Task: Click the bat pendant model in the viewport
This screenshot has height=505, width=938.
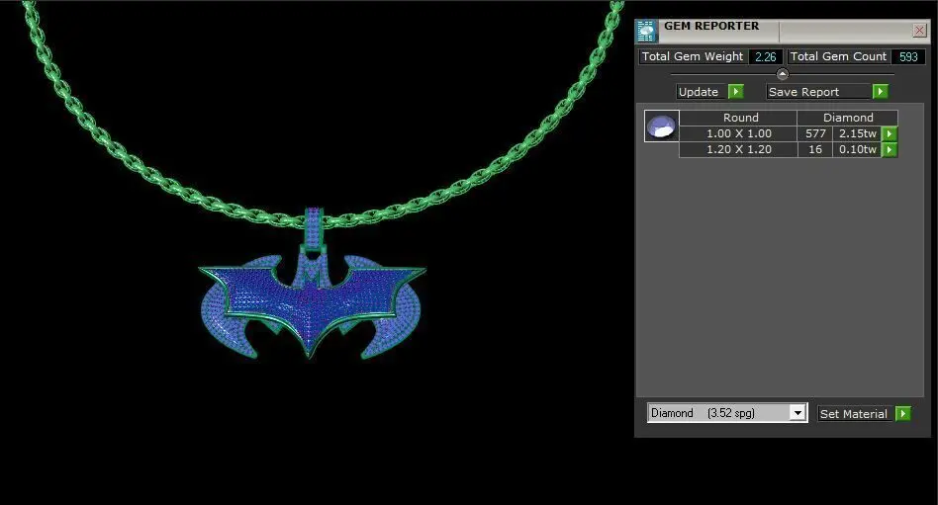Action: 311,304
